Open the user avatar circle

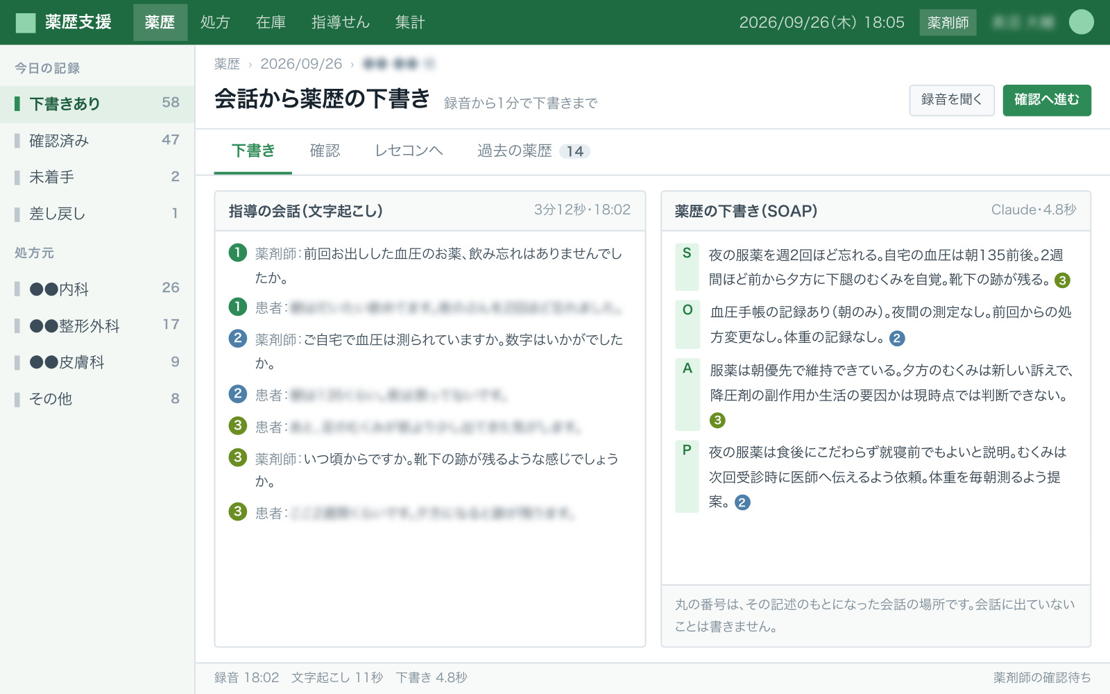click(x=1081, y=22)
